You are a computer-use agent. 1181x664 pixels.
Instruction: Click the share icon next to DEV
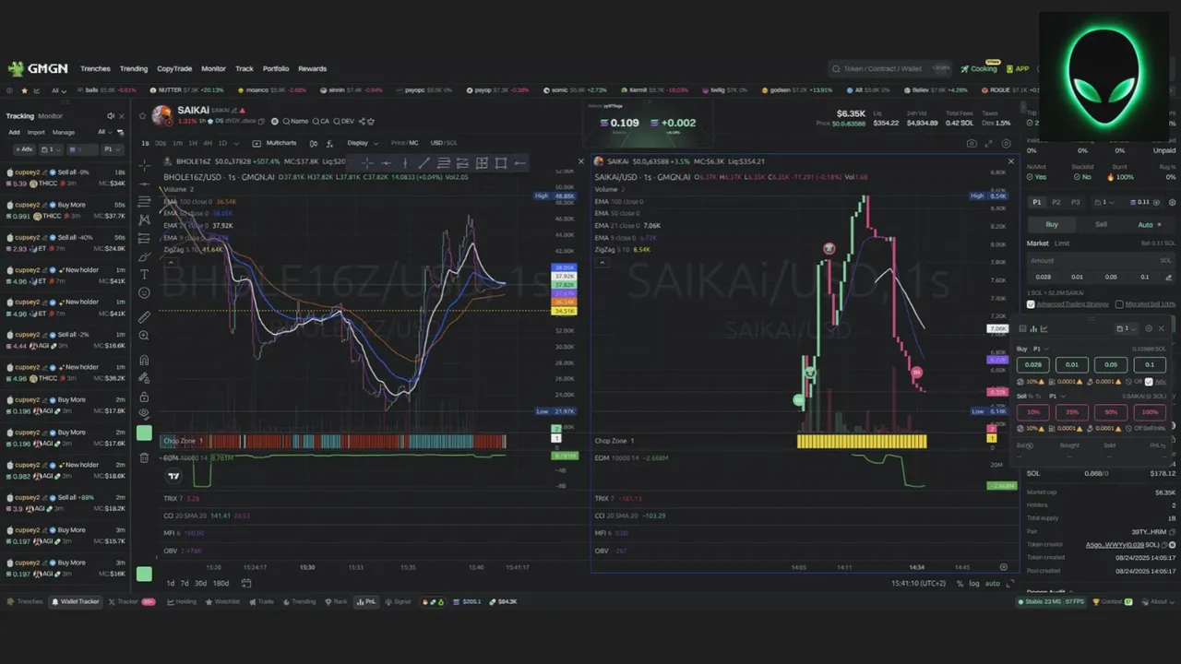[362, 121]
